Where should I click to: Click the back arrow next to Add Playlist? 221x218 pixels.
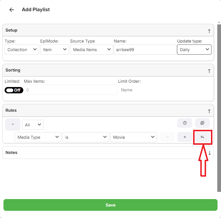click(11, 10)
